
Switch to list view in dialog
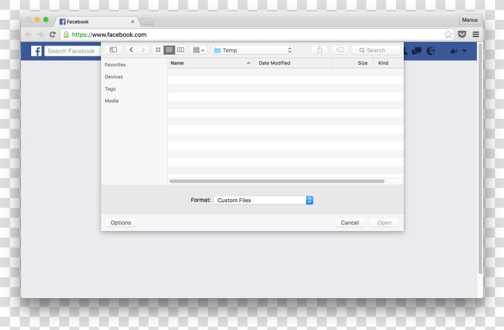pyautogui.click(x=169, y=50)
